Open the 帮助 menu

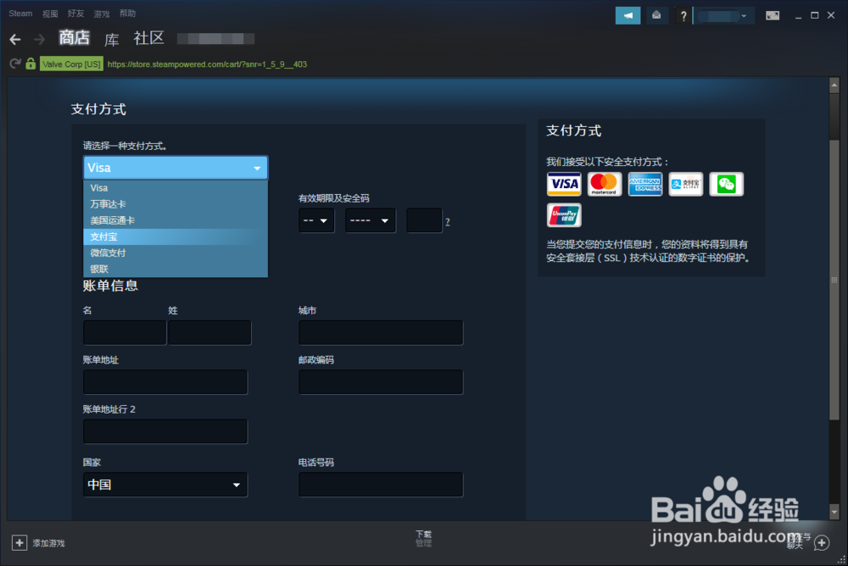pyautogui.click(x=128, y=14)
